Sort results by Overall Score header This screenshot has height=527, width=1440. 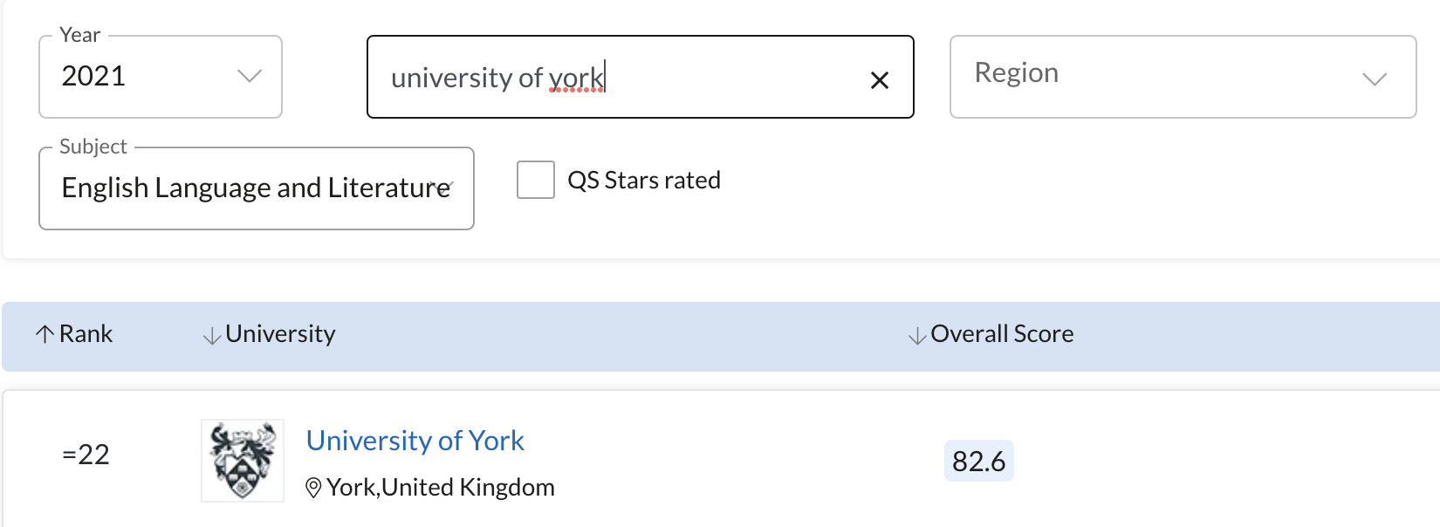tap(1002, 334)
